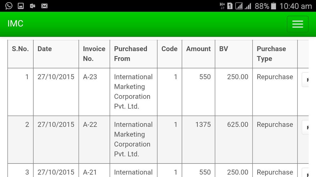Screen dimensions: 316x177
Task: Click the IMC brand title
Action: click(x=15, y=24)
